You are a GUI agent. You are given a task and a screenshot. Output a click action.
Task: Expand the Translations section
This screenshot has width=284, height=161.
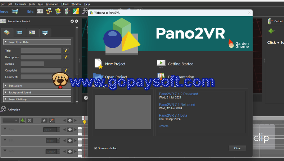(x=37, y=86)
